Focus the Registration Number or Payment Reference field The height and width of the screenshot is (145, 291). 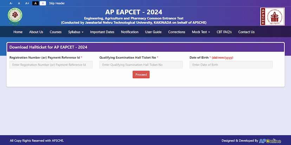pyautogui.click(x=51, y=65)
